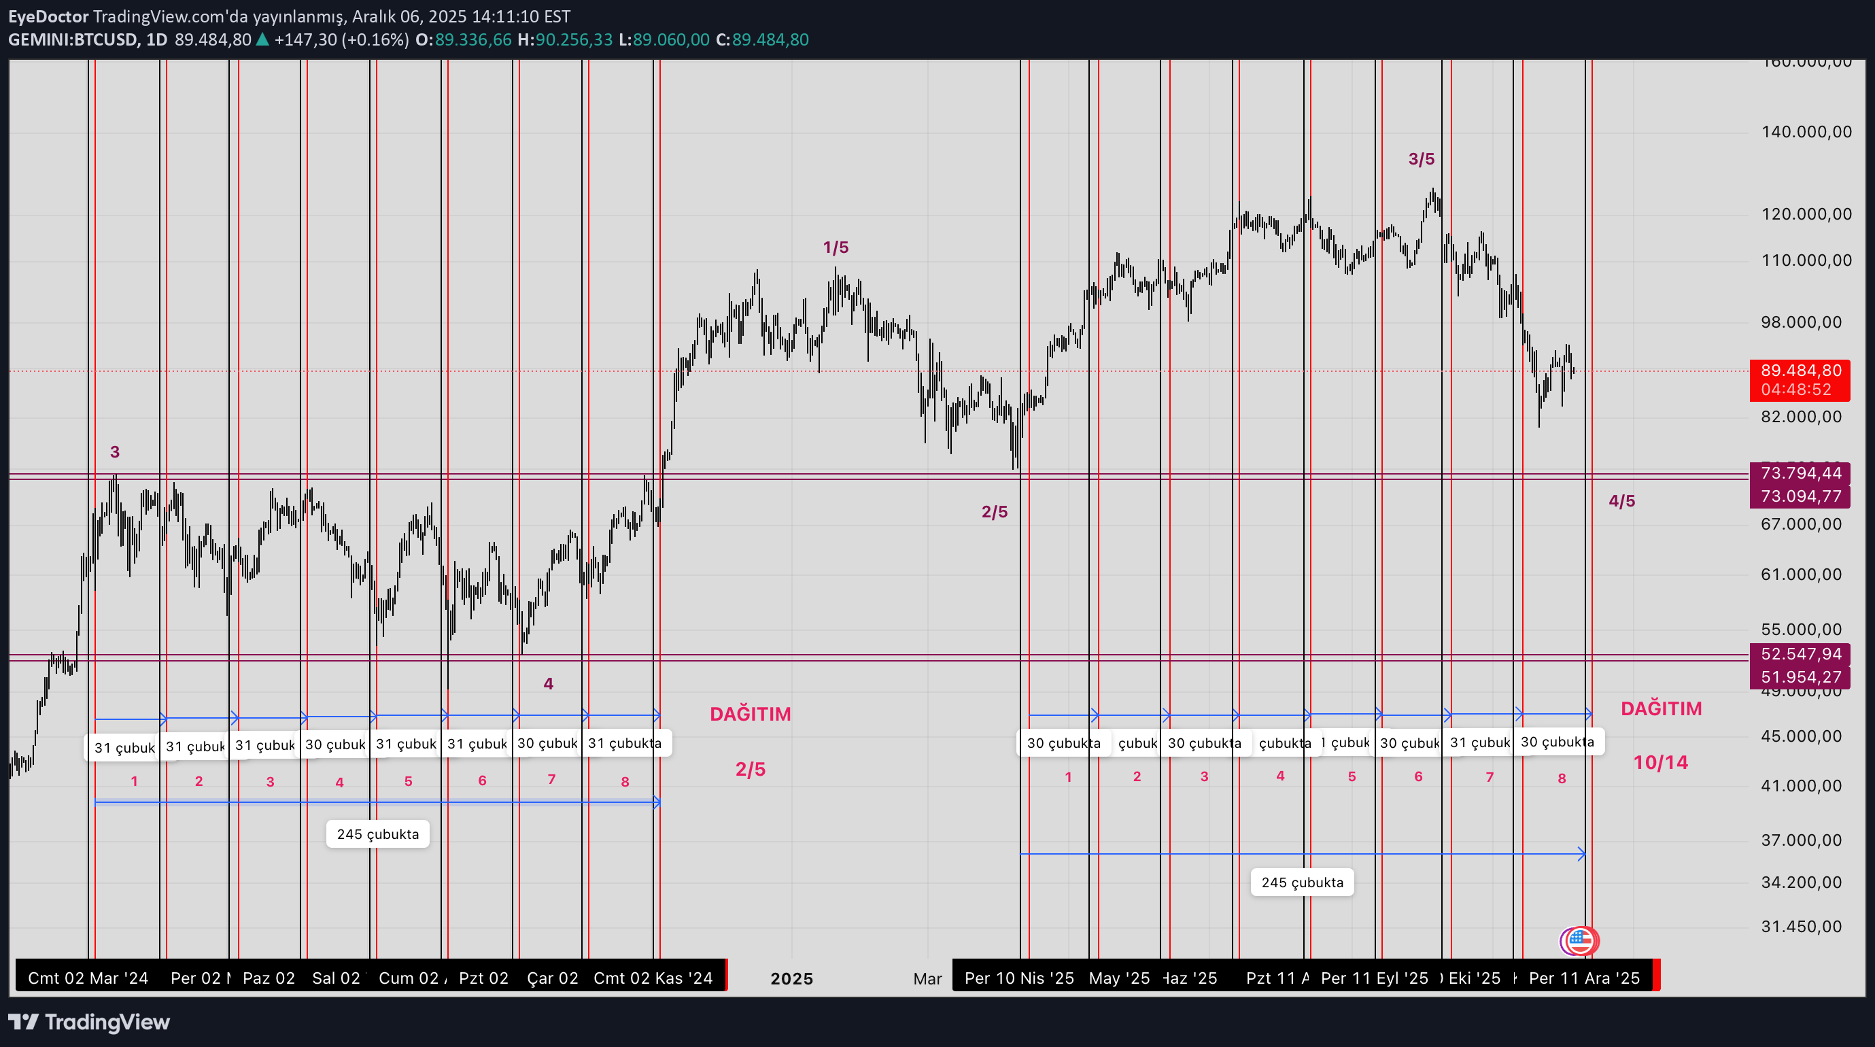Click the arrowhead ending the left 245 çubukta range
The image size is (1875, 1047).
[657, 802]
